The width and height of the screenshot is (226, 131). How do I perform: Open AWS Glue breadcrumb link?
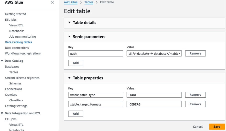click(x=70, y=2)
